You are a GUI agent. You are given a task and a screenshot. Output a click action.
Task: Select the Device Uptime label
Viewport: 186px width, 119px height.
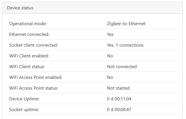coord(24,99)
